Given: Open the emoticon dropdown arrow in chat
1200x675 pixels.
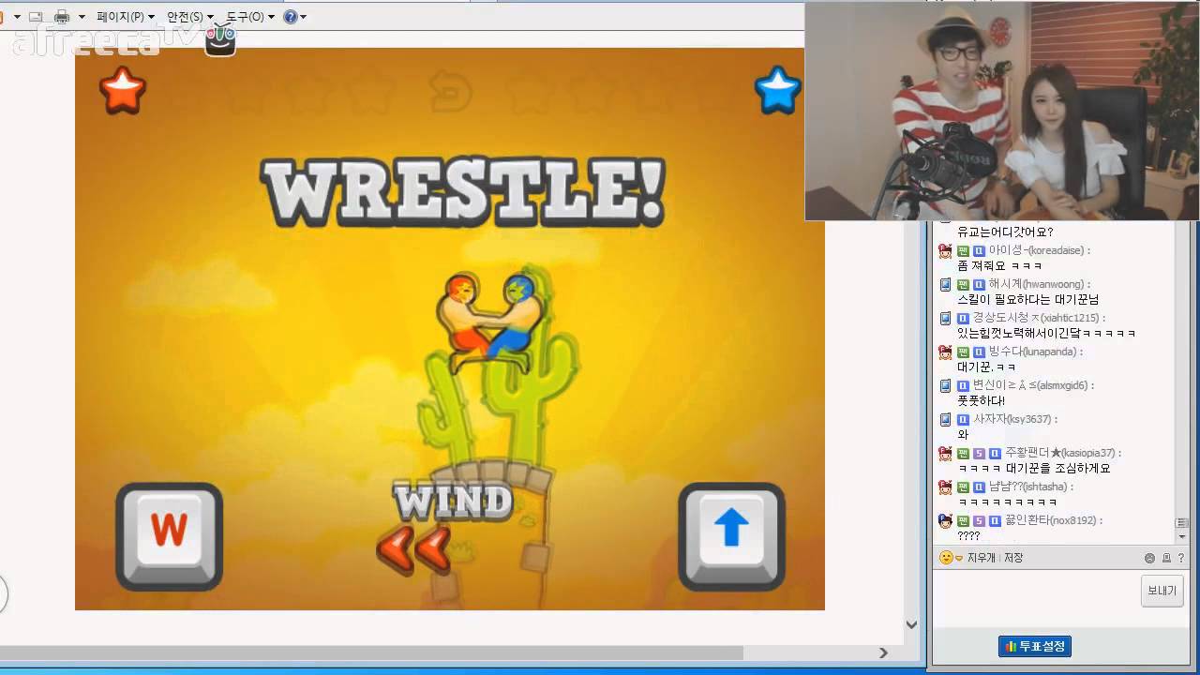Looking at the screenshot, I should click(959, 559).
